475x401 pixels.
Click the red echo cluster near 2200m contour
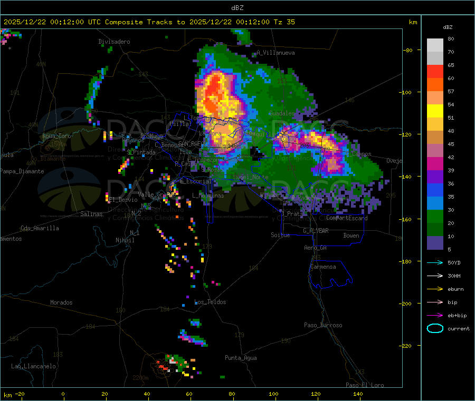pos(163,366)
